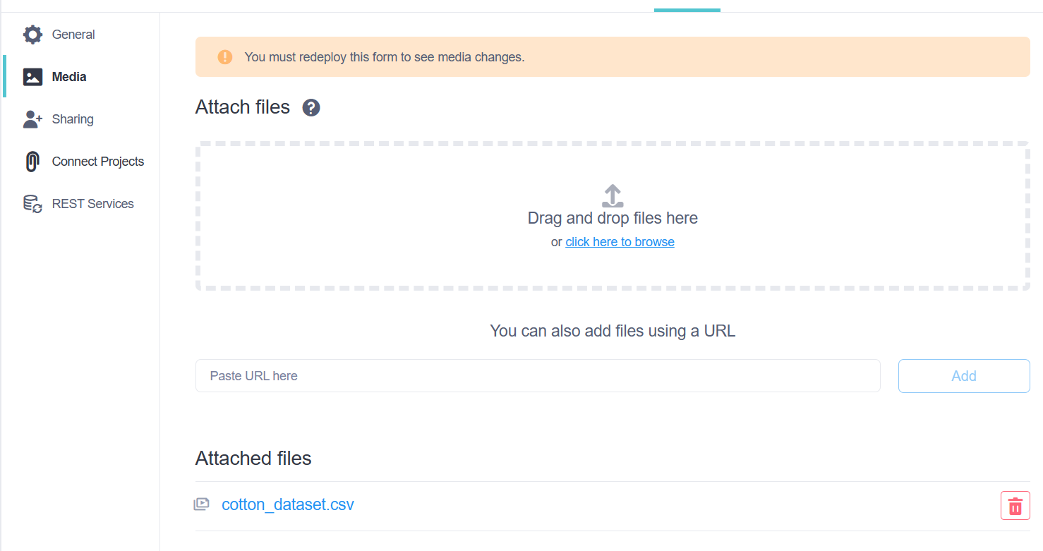Click the file type icon beside cotton_dataset.csv
Screen dimensions: 1043x551
(202, 504)
